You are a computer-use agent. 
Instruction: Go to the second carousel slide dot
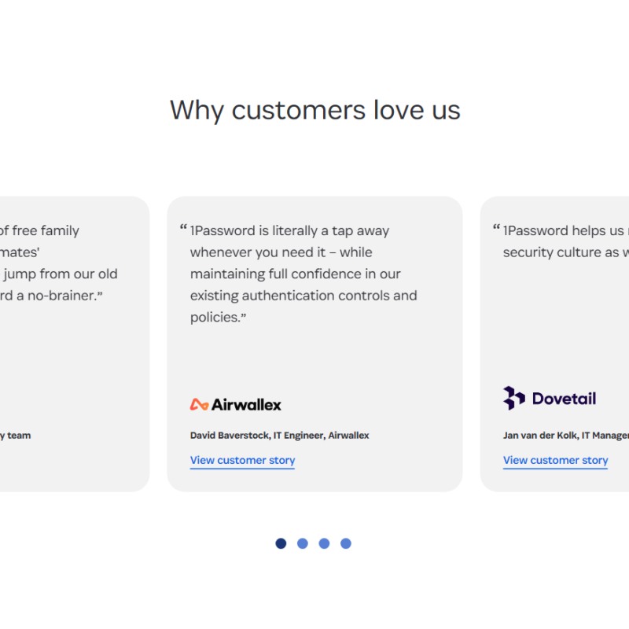click(303, 543)
